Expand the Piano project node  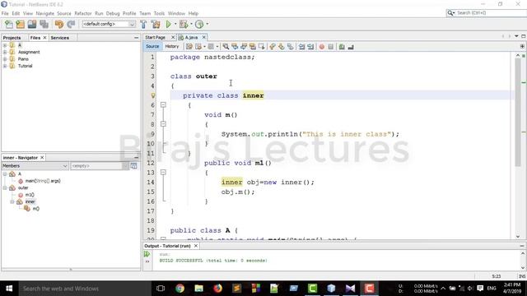point(5,59)
